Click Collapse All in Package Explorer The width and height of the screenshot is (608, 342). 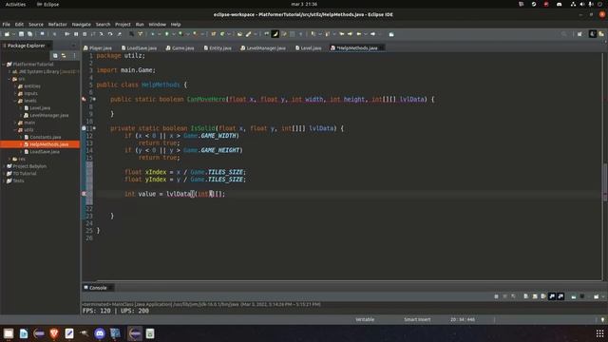[55, 56]
